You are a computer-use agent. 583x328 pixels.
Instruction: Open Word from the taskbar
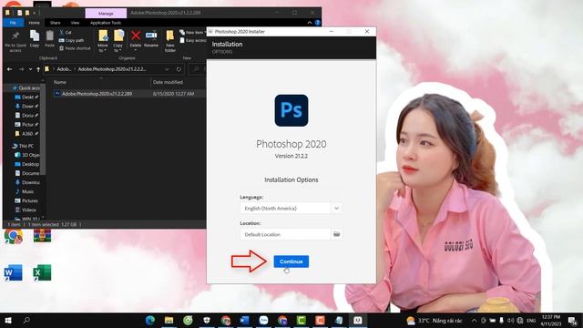[244, 320]
